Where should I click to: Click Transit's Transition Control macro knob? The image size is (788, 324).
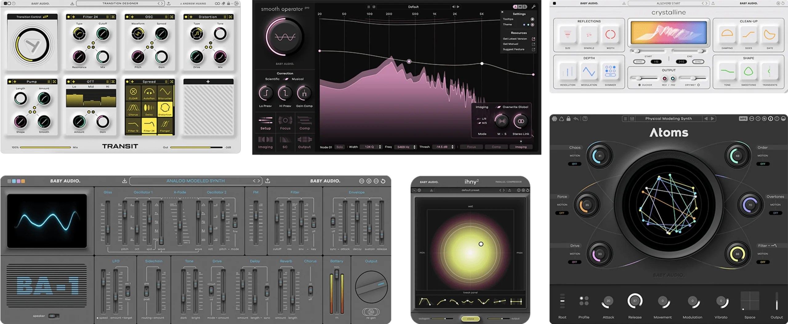tap(32, 45)
